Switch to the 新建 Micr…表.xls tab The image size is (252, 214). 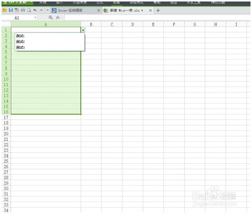coord(126,10)
